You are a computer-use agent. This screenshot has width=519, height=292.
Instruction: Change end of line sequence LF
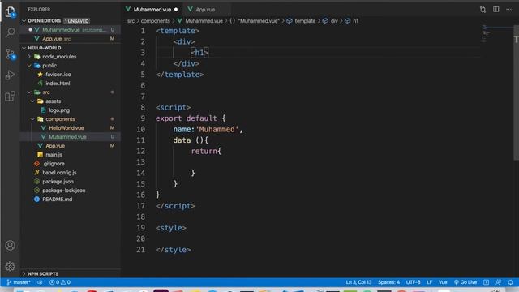point(430,282)
